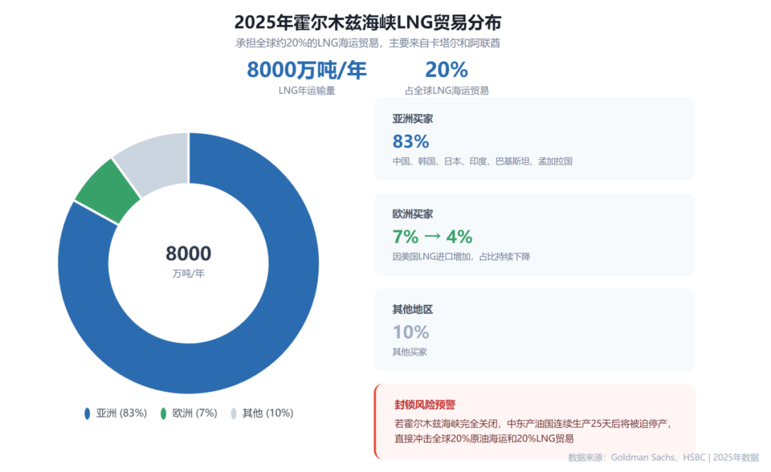The image size is (771, 472).
Task: Open the 欧洲买家 card heading
Action: pos(413,214)
